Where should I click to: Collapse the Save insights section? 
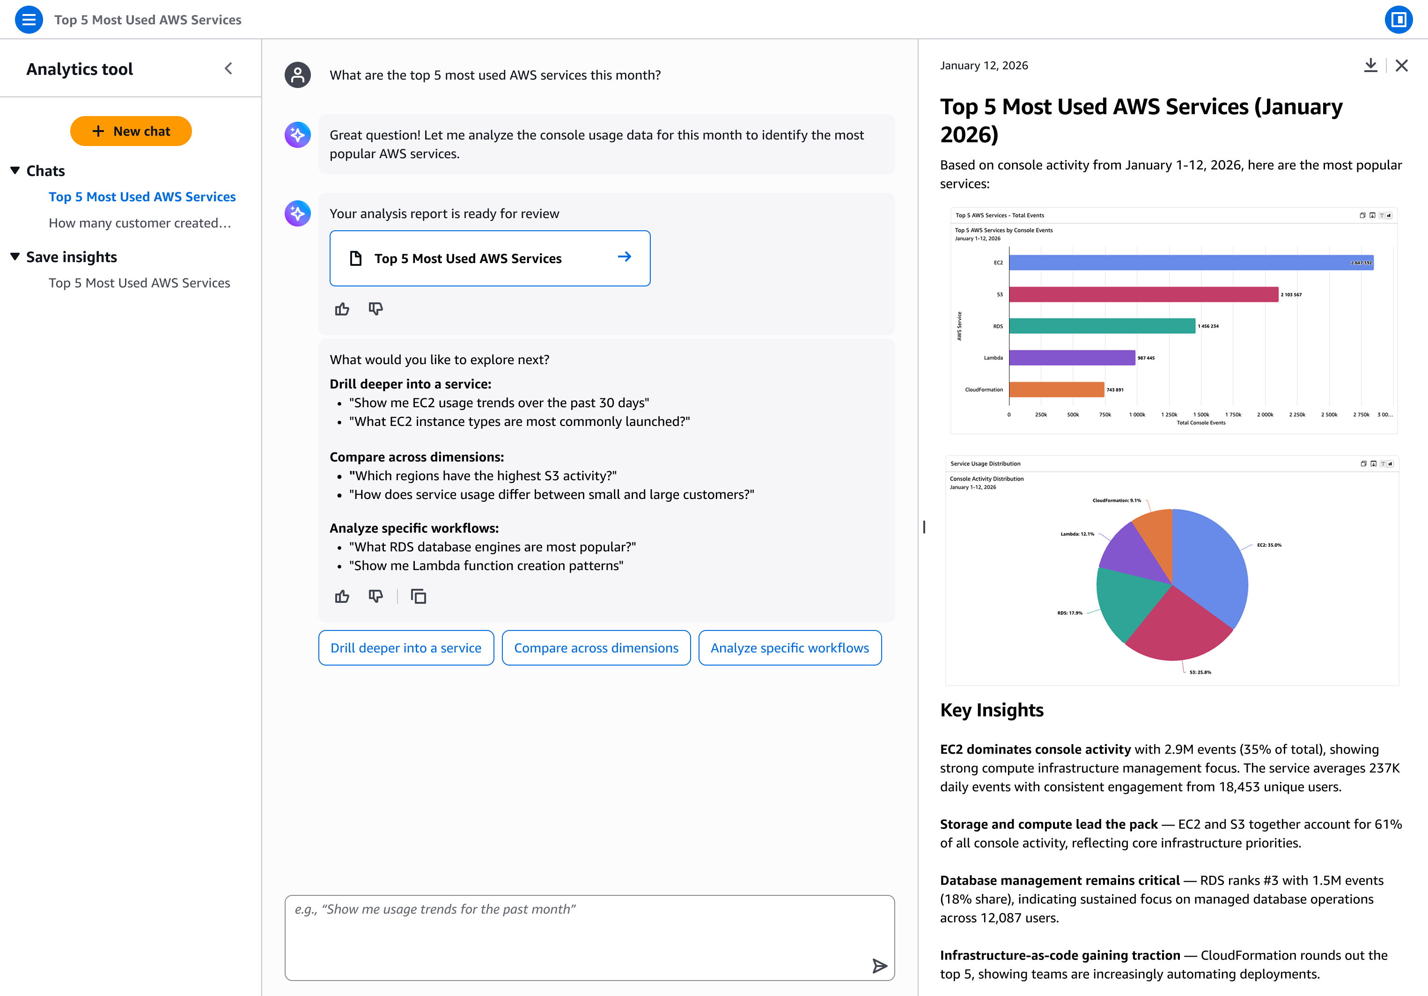click(x=15, y=257)
